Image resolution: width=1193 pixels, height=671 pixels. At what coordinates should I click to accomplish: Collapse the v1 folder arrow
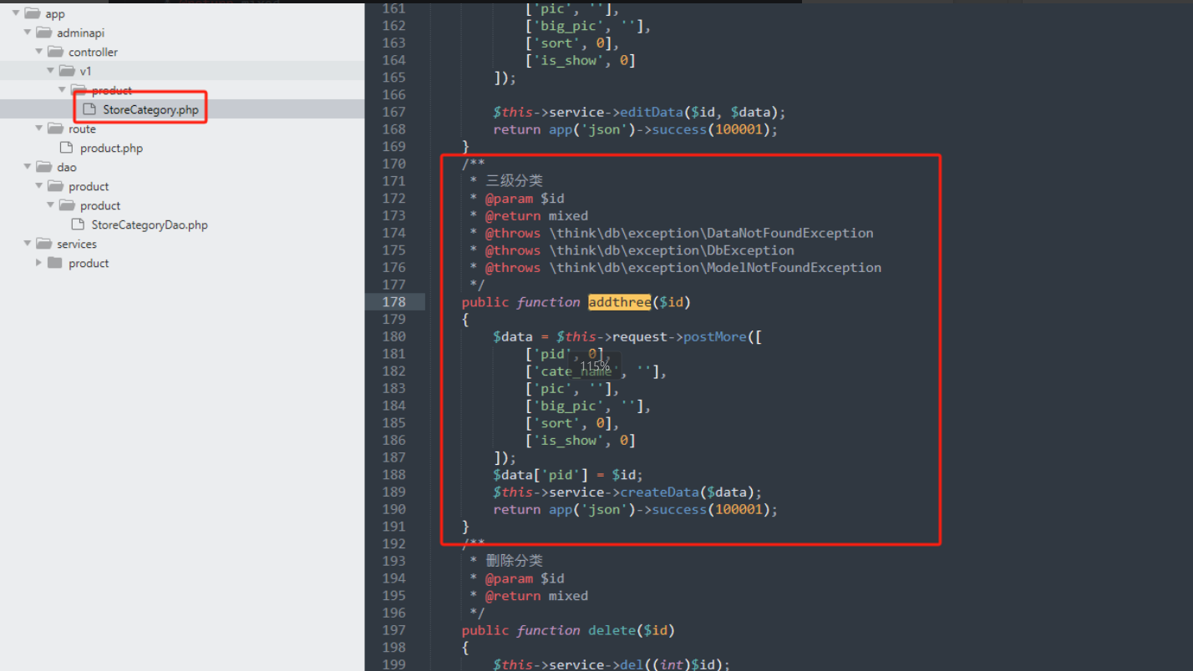(x=51, y=71)
